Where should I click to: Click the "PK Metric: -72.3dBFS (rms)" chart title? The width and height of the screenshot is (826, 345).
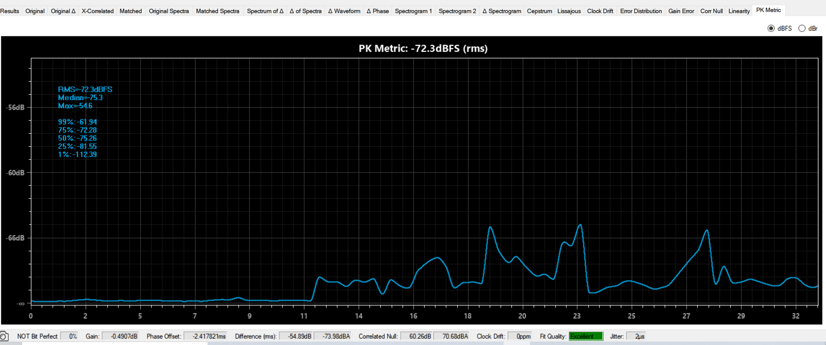pyautogui.click(x=423, y=48)
